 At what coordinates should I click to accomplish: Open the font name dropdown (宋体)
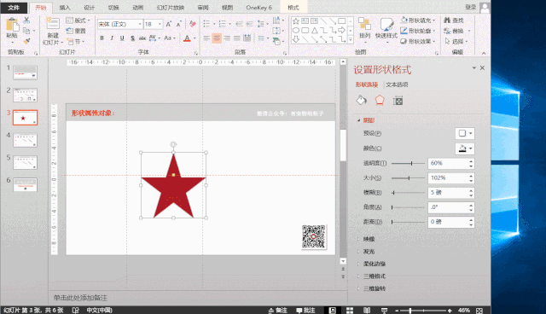140,24
